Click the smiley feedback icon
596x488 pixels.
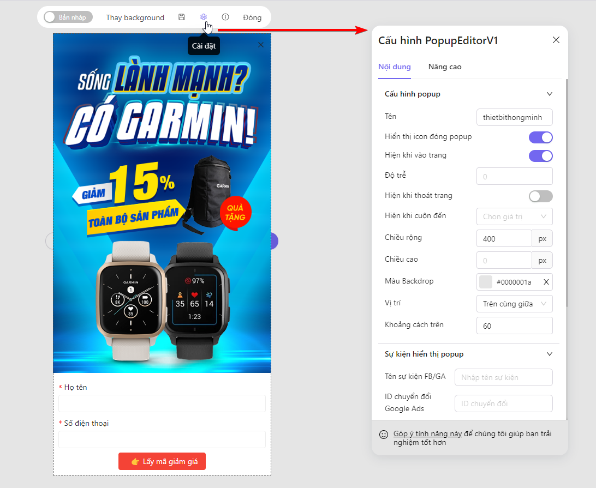pos(384,435)
